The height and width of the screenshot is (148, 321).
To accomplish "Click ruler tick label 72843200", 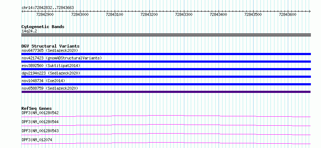I will 149,15.
